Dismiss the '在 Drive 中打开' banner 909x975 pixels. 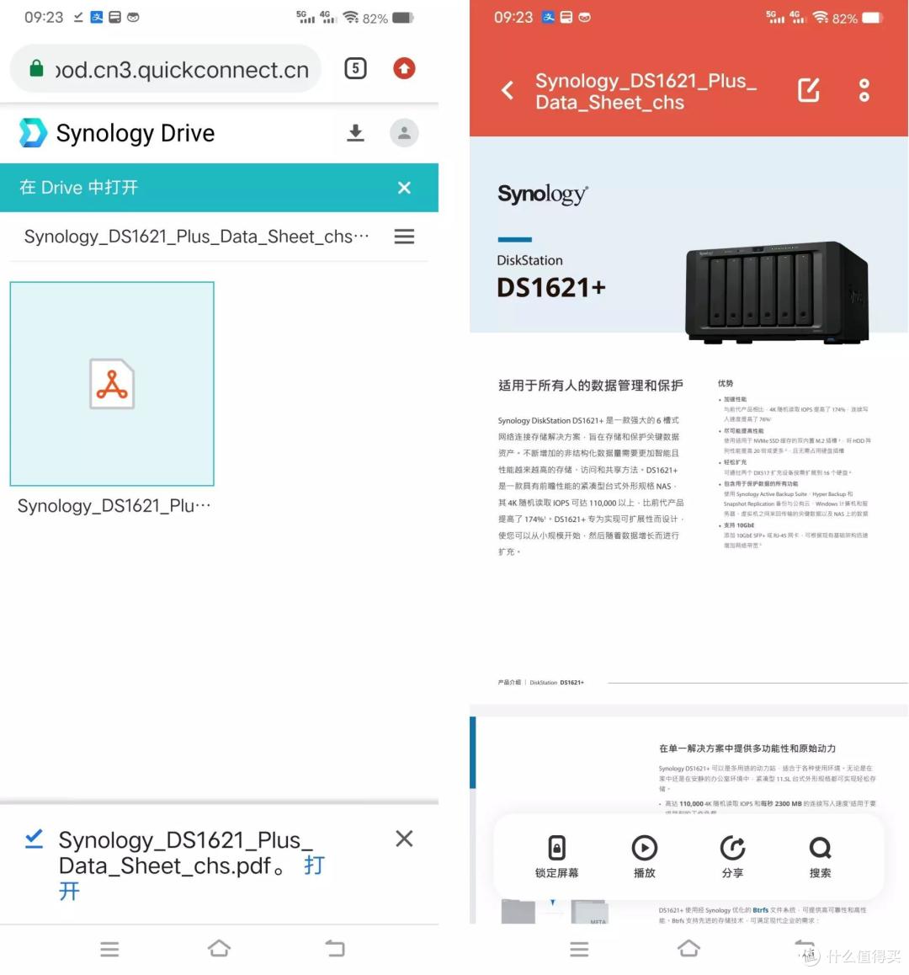404,188
